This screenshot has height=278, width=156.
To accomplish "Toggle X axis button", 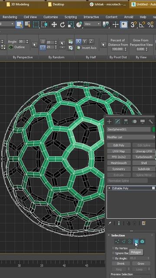I will pos(79,42).
